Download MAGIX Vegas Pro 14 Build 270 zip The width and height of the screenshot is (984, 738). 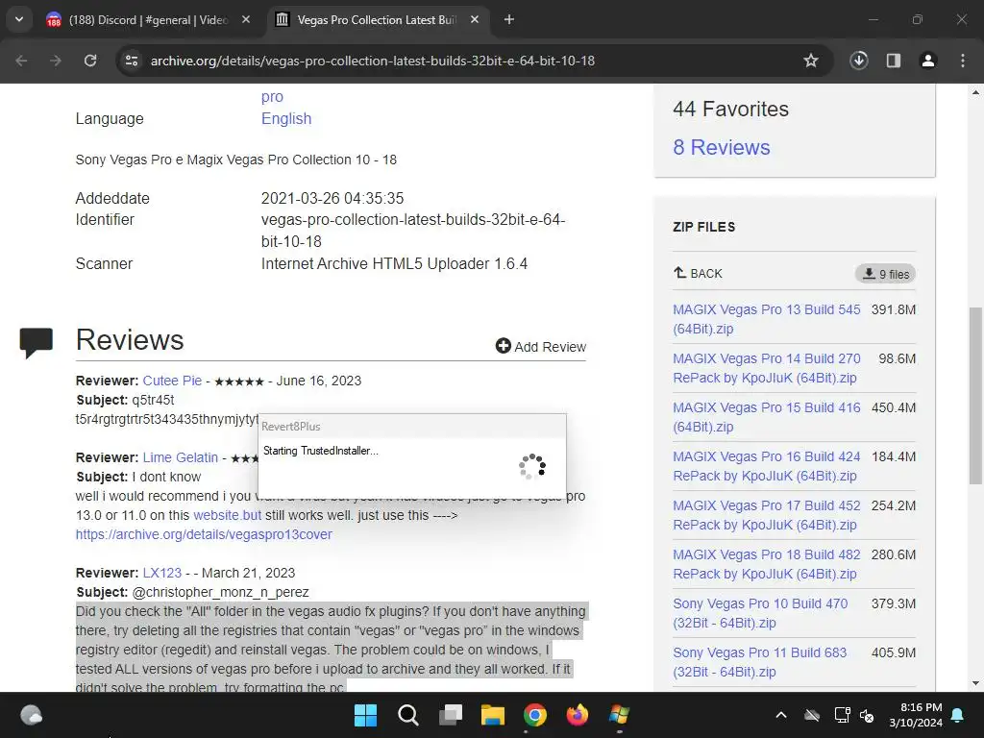click(x=766, y=368)
